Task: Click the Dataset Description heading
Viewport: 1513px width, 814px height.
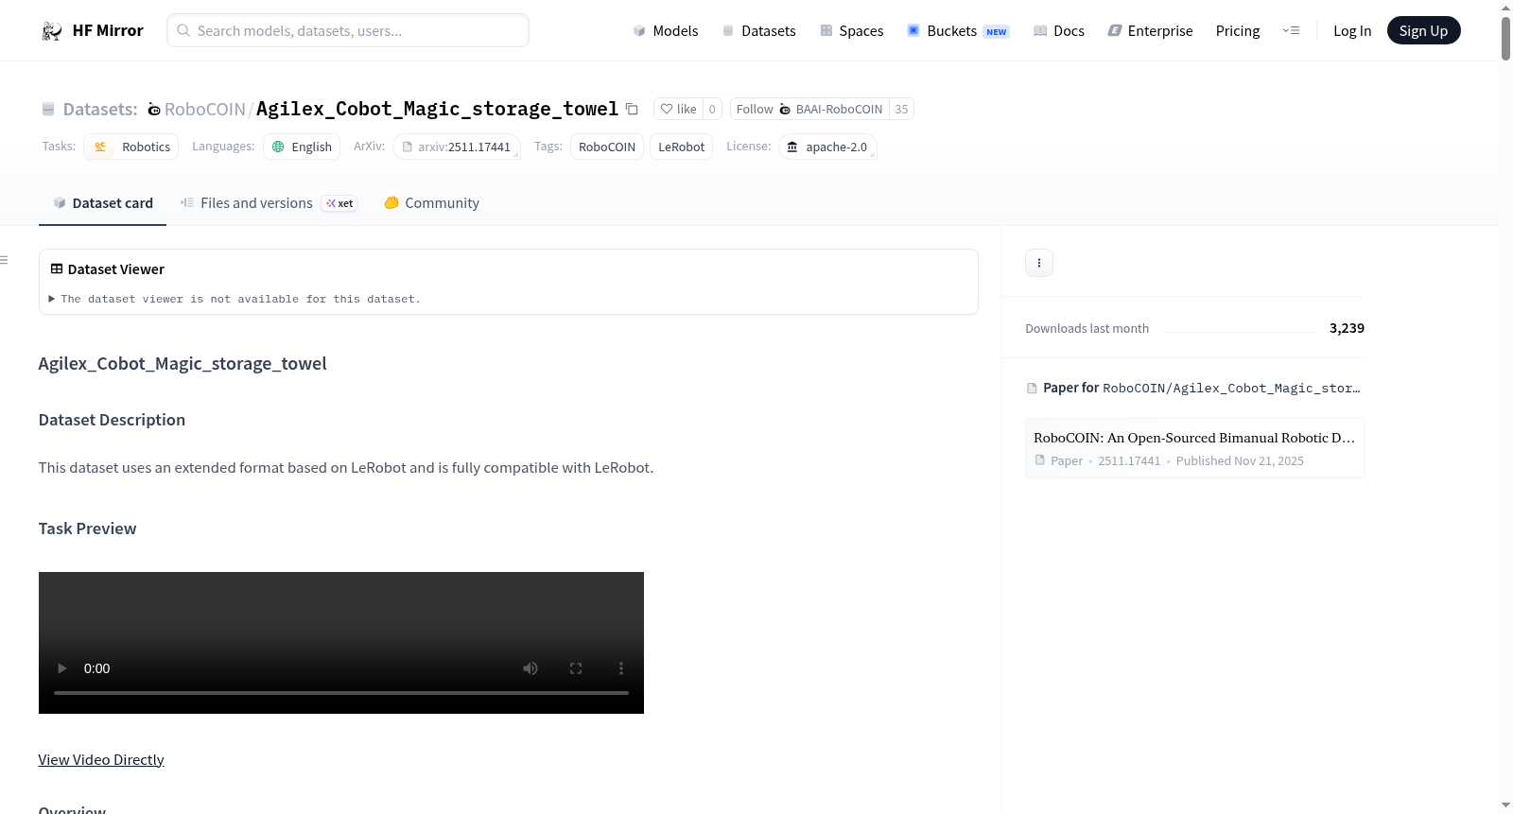Action: [x=112, y=420]
